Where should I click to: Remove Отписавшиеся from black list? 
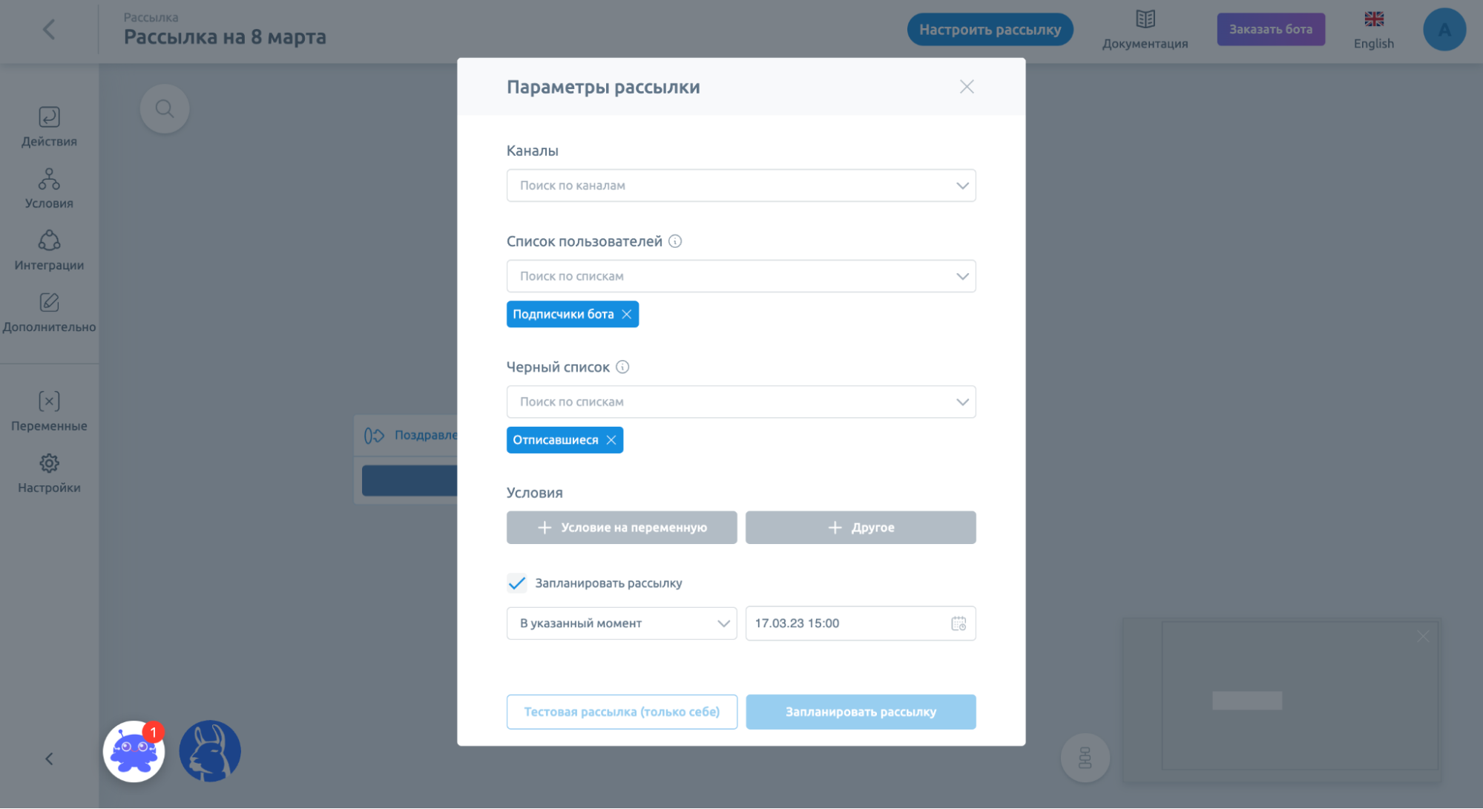(x=611, y=439)
